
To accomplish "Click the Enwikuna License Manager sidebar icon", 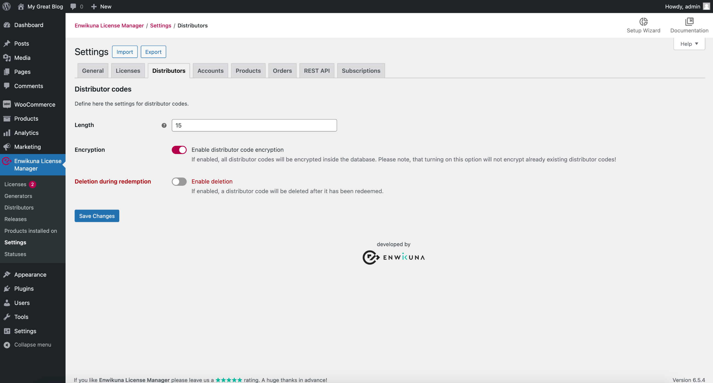I will 7,161.
